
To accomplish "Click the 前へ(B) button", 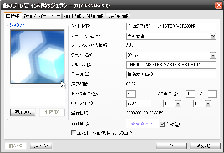I will coord(16,146).
